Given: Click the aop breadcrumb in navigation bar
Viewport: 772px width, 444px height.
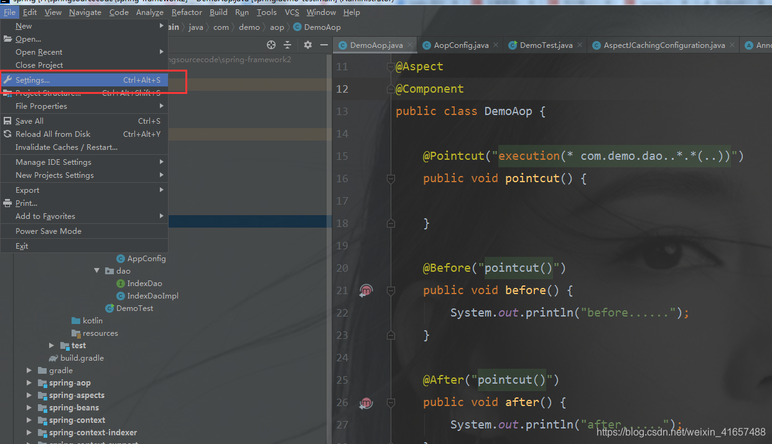Looking at the screenshot, I should 277,27.
